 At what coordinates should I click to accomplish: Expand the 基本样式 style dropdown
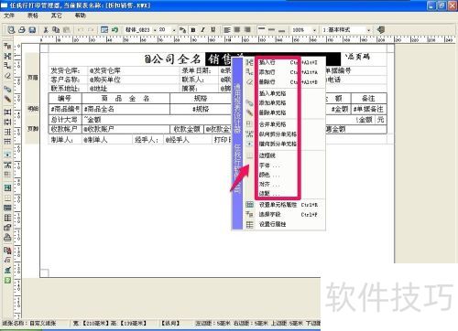point(368,30)
